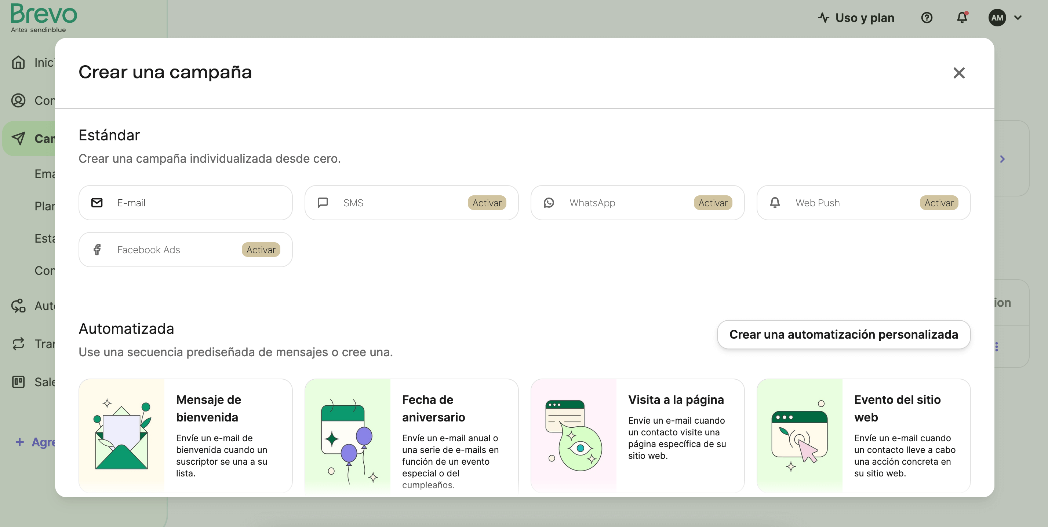Click the Inicio home icon in sidebar
1048x527 pixels.
pyautogui.click(x=18, y=62)
